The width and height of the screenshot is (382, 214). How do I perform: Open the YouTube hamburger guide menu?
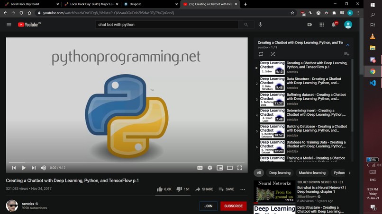click(x=9, y=25)
